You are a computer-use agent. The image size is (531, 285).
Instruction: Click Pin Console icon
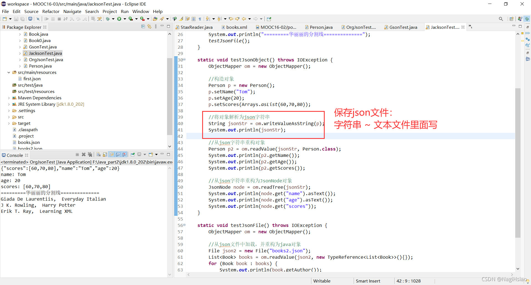click(x=133, y=154)
